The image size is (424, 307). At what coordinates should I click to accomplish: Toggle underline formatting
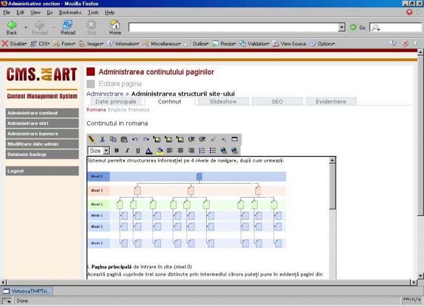click(x=138, y=151)
